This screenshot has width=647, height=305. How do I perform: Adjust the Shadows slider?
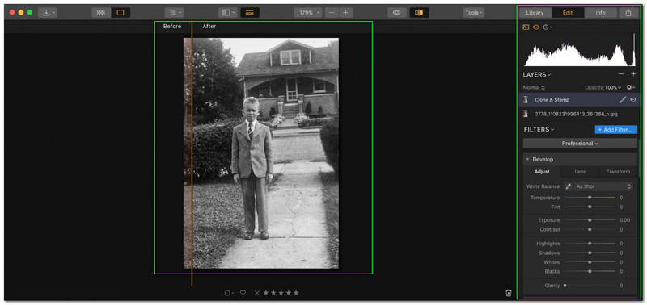click(590, 253)
